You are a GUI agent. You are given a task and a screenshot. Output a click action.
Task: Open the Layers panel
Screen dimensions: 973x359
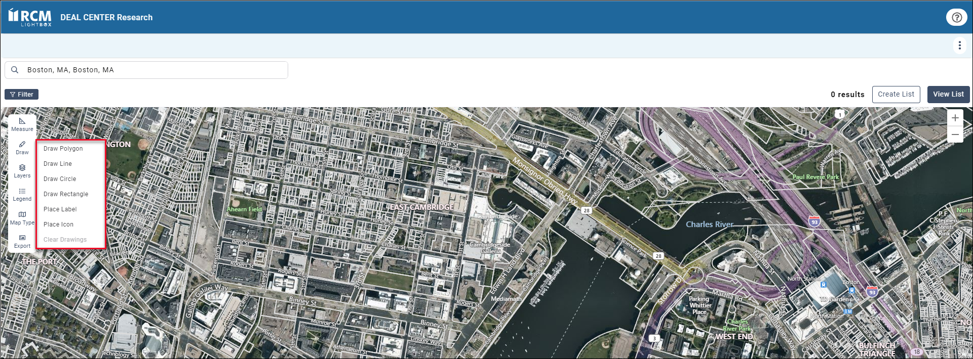click(22, 171)
